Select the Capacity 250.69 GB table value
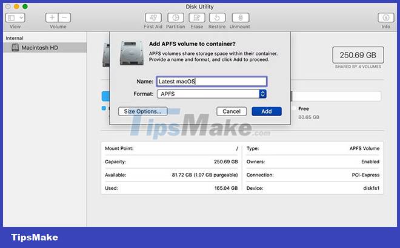The height and width of the screenshot is (248, 400). click(226, 162)
